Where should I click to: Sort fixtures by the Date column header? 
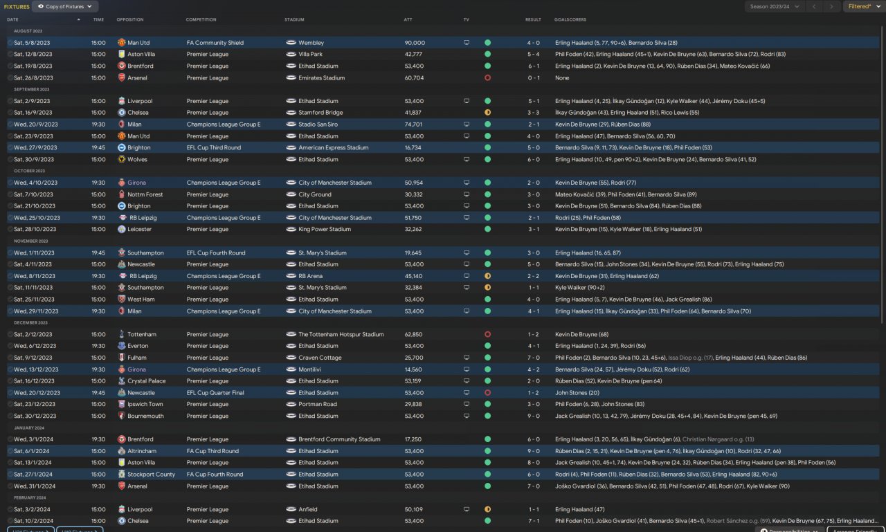click(x=13, y=19)
